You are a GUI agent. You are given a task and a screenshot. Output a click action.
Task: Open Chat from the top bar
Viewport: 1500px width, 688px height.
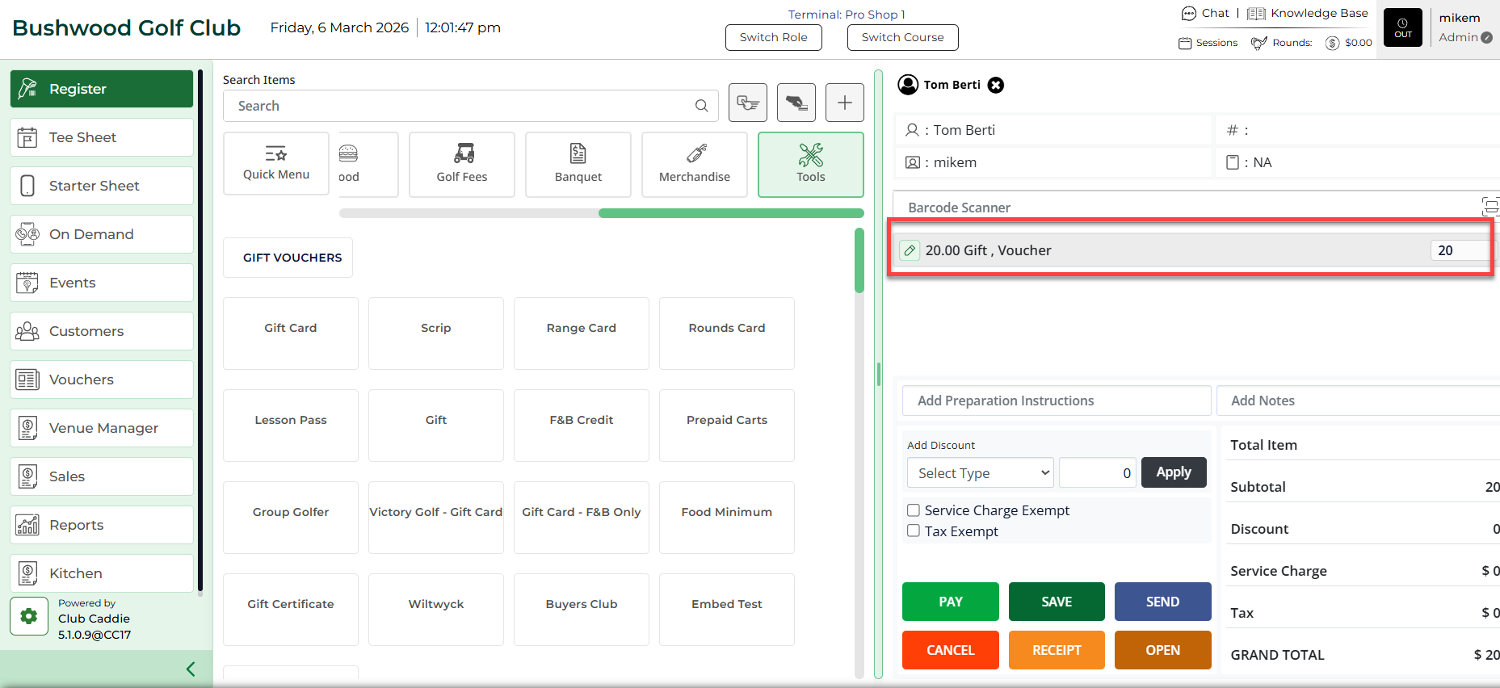click(1205, 13)
